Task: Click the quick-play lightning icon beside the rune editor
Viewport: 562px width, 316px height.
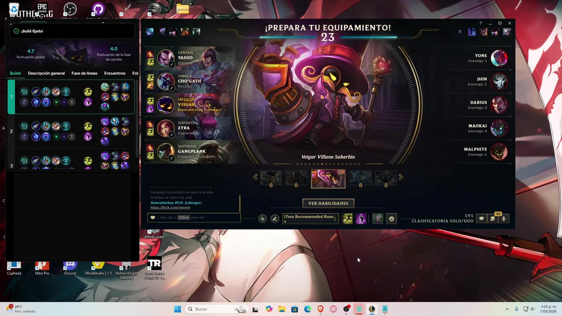Action: click(x=263, y=219)
